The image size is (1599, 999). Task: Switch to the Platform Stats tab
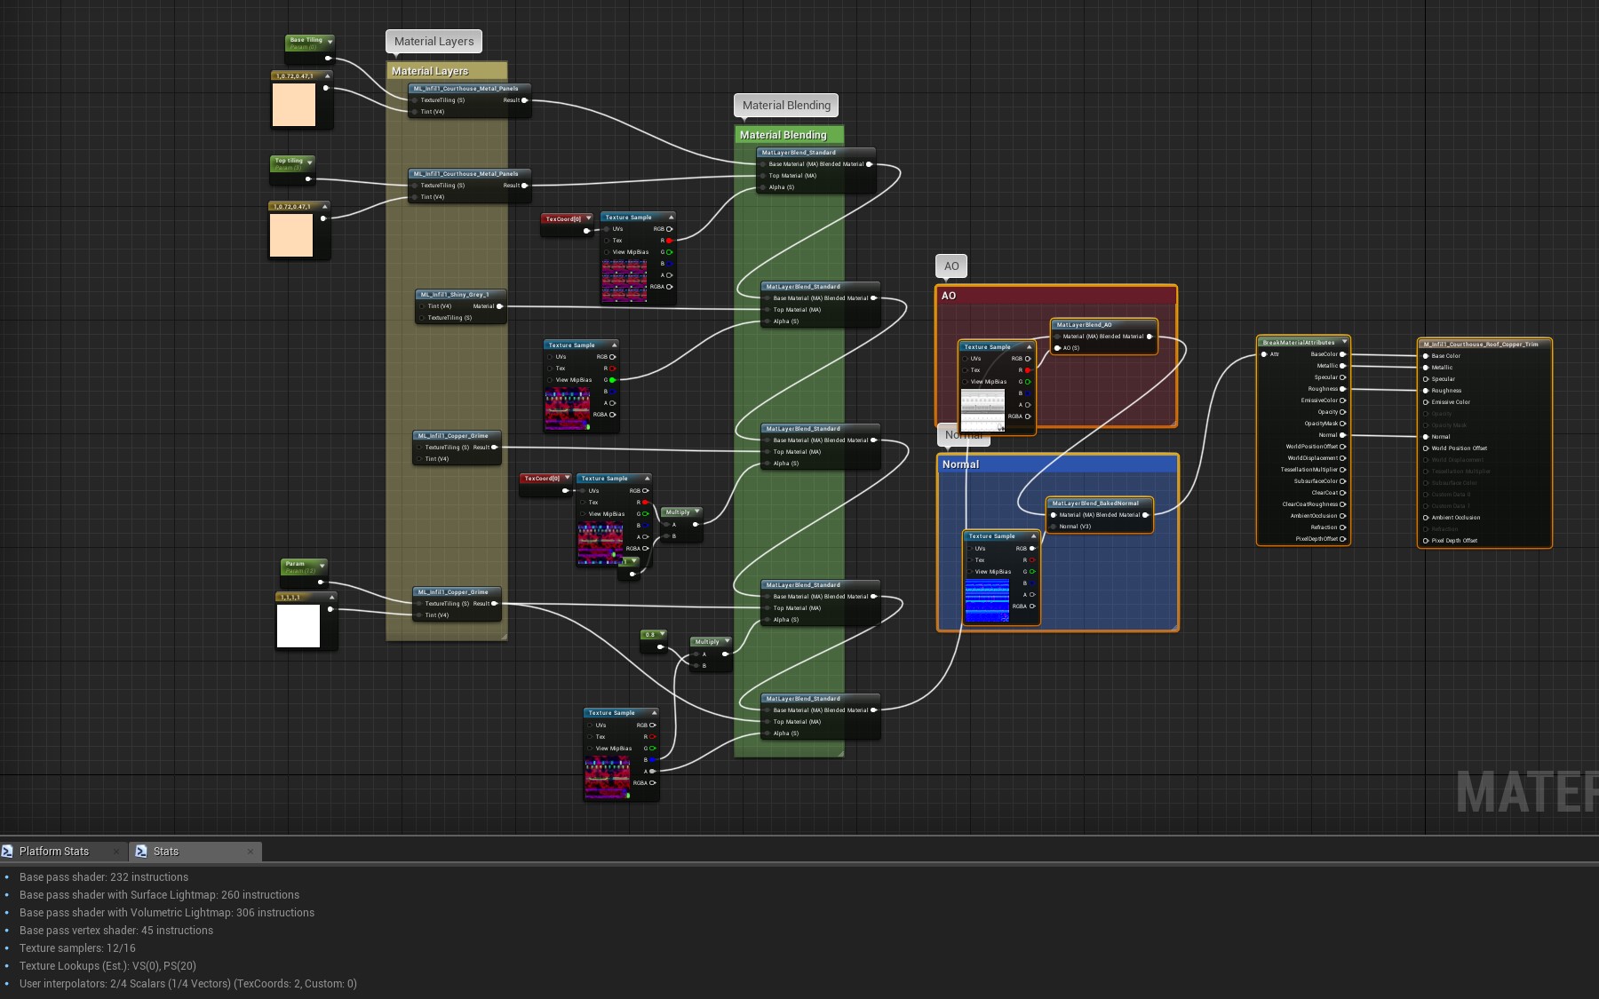54,852
